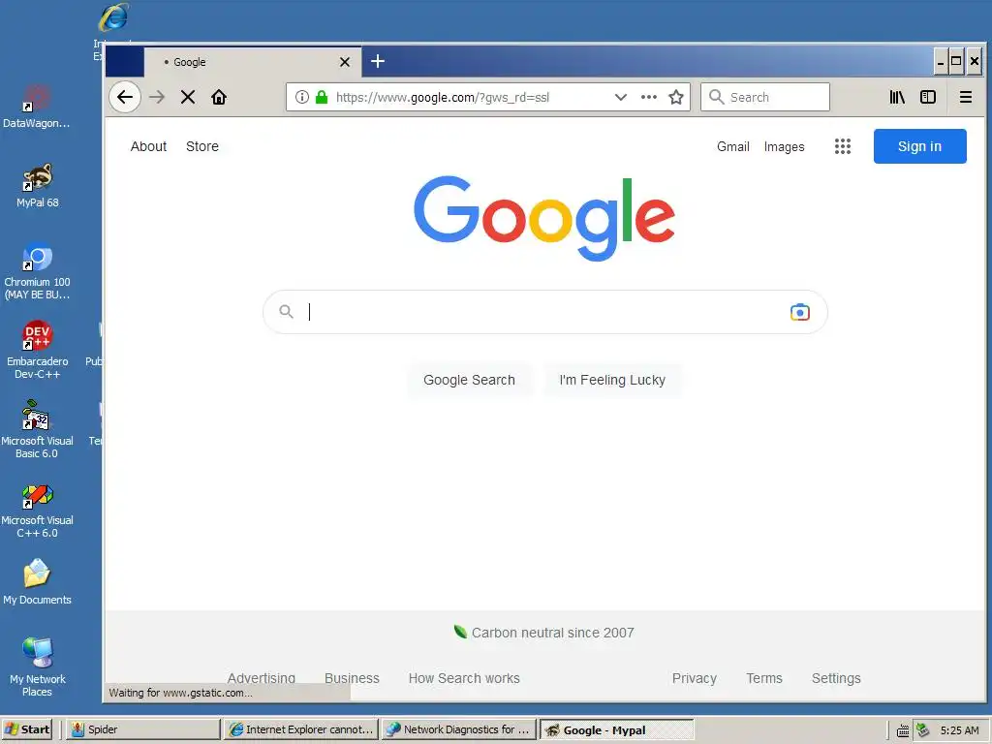Click the browser Search box
This screenshot has width=992, height=744.
(x=765, y=97)
